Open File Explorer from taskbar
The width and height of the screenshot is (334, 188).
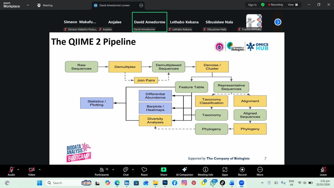(155, 183)
